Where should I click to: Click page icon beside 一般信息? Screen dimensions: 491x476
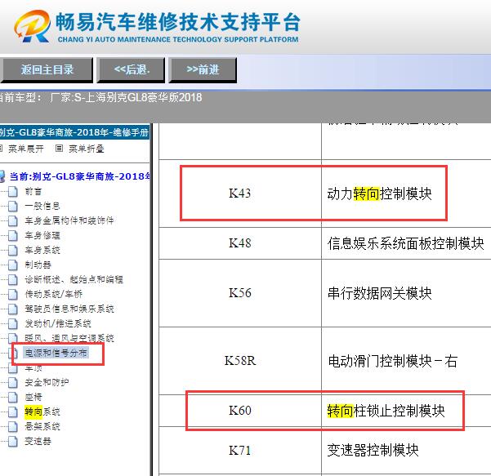pyautogui.click(x=13, y=207)
